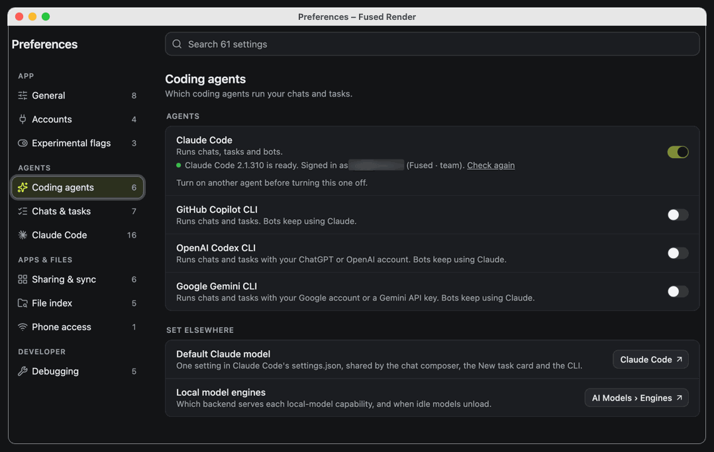Click the window close red button

[x=19, y=17]
